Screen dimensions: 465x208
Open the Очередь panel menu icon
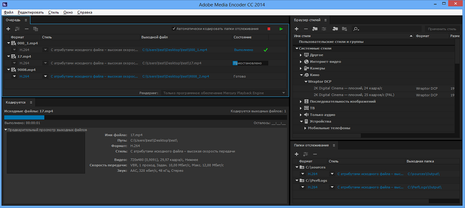(x=26, y=20)
